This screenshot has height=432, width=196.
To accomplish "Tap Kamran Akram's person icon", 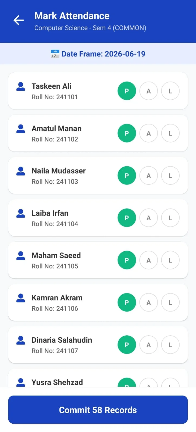I will point(21,298).
